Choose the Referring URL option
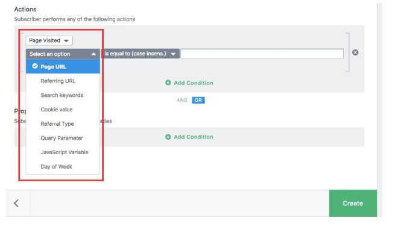The width and height of the screenshot is (395, 230). [63, 81]
